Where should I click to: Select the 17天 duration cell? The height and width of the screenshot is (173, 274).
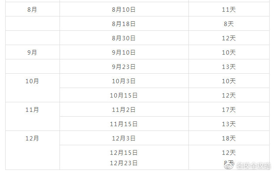click(229, 109)
